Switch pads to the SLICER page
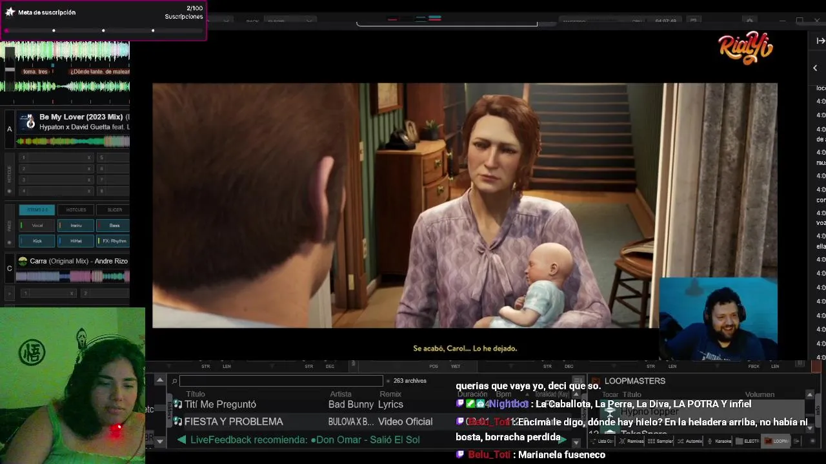Image resolution: width=826 pixels, height=464 pixels. coord(114,209)
